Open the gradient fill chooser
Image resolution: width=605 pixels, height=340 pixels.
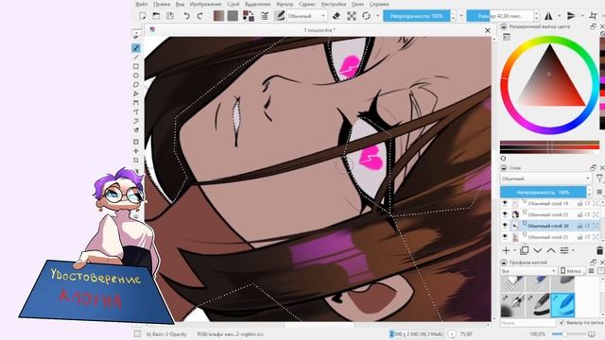pos(218,16)
